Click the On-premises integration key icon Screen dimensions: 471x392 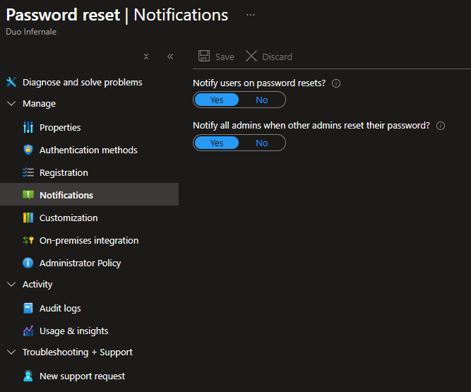click(x=28, y=241)
